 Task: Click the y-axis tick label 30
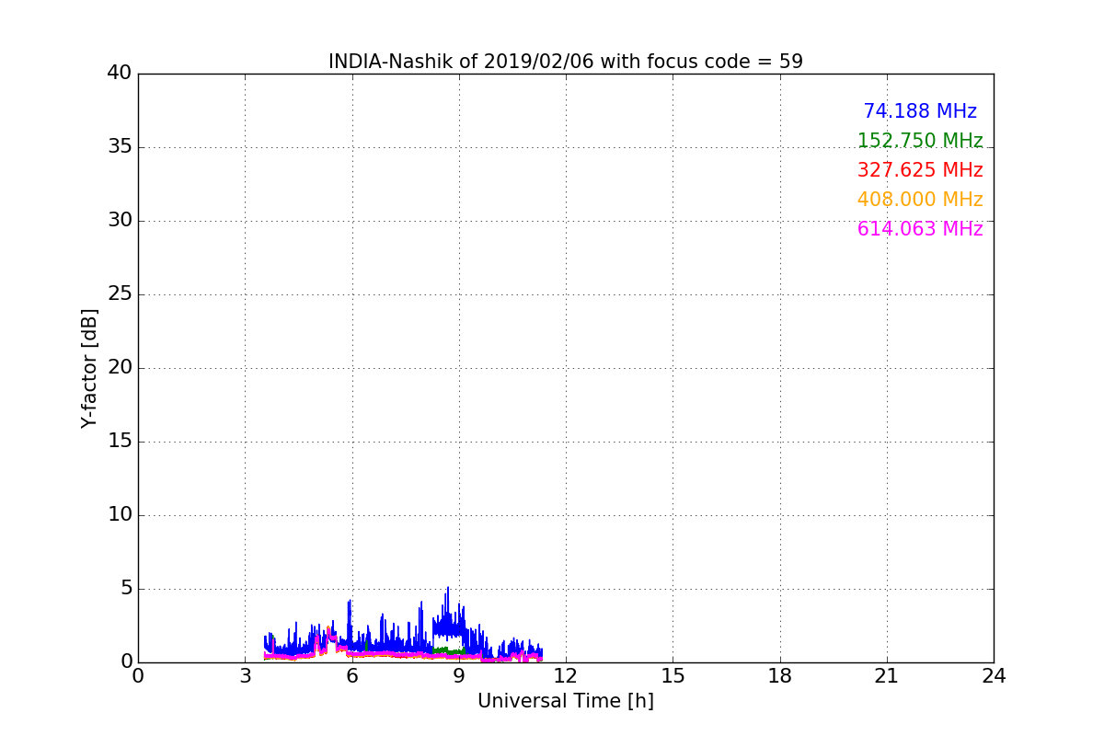(120, 221)
